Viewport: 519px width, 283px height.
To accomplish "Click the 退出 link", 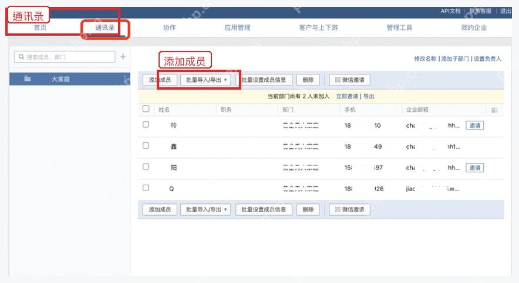I will coord(505,11).
